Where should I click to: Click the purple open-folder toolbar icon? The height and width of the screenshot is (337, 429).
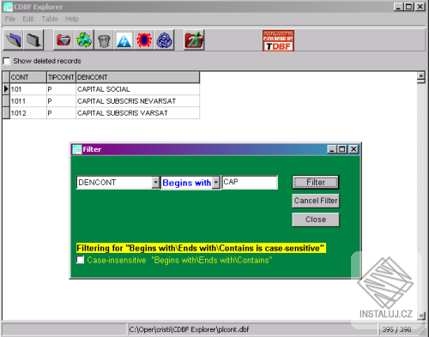pyautogui.click(x=13, y=40)
